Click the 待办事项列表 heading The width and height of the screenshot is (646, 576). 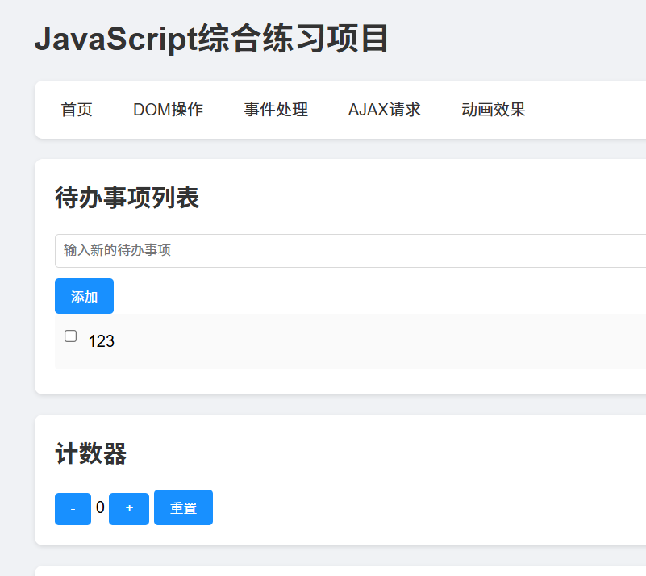pos(127,198)
